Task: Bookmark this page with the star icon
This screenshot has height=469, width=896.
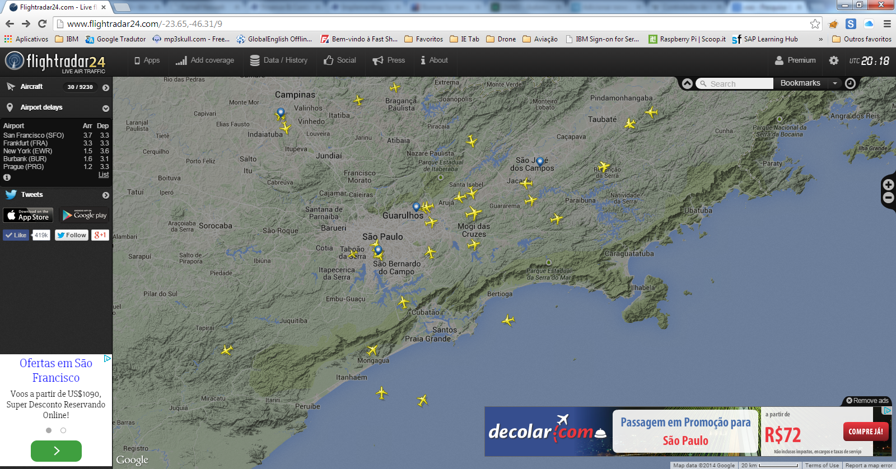Action: [815, 24]
